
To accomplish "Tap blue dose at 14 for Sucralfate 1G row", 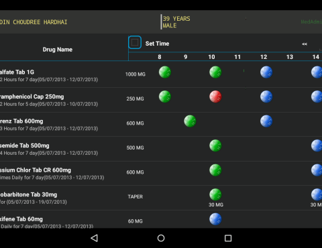I will point(317,72).
